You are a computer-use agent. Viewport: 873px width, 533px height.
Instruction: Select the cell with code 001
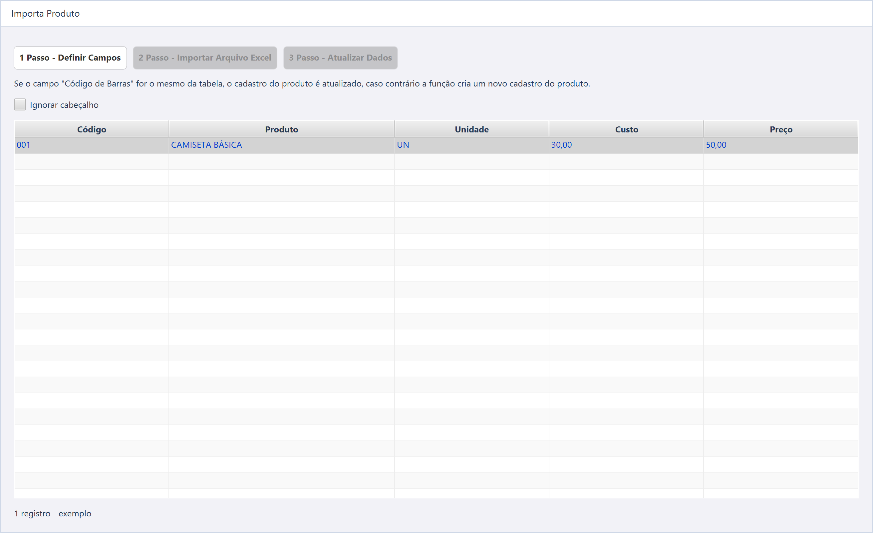(92, 145)
